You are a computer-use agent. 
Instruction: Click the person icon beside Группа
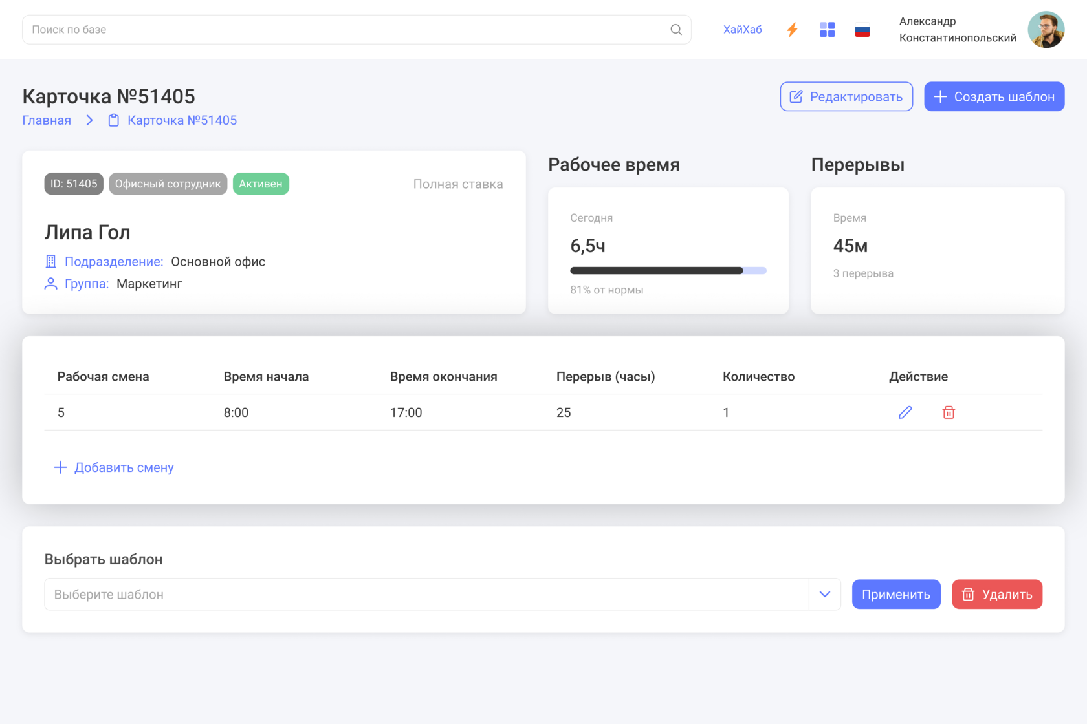click(50, 284)
